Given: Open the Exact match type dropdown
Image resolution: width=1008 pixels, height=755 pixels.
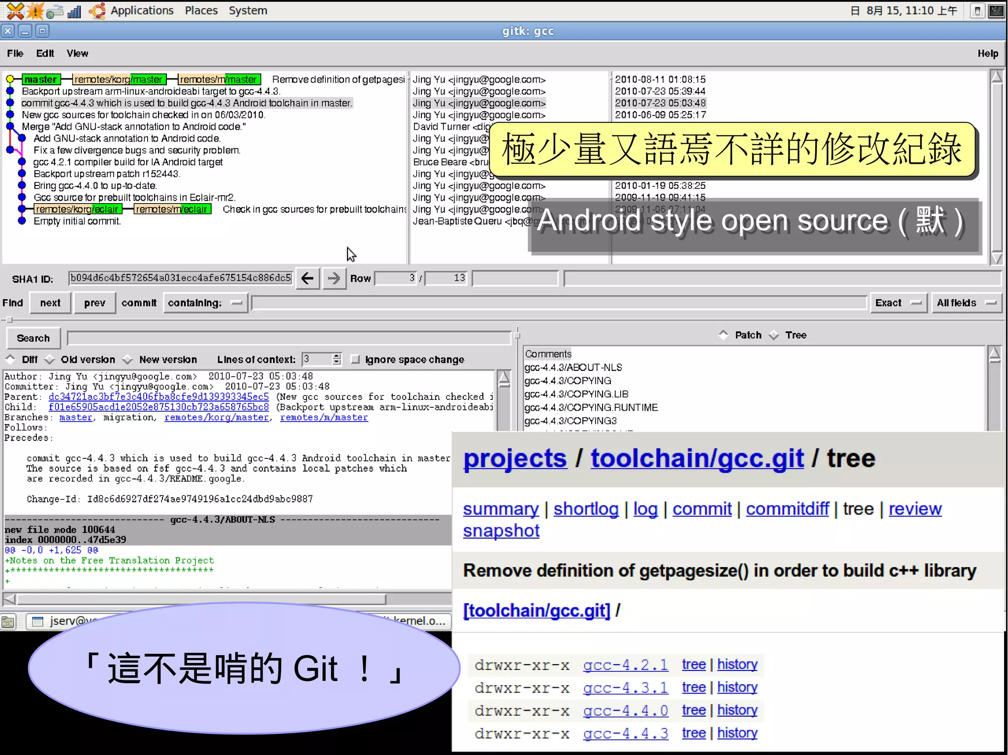Looking at the screenshot, I should coord(899,303).
